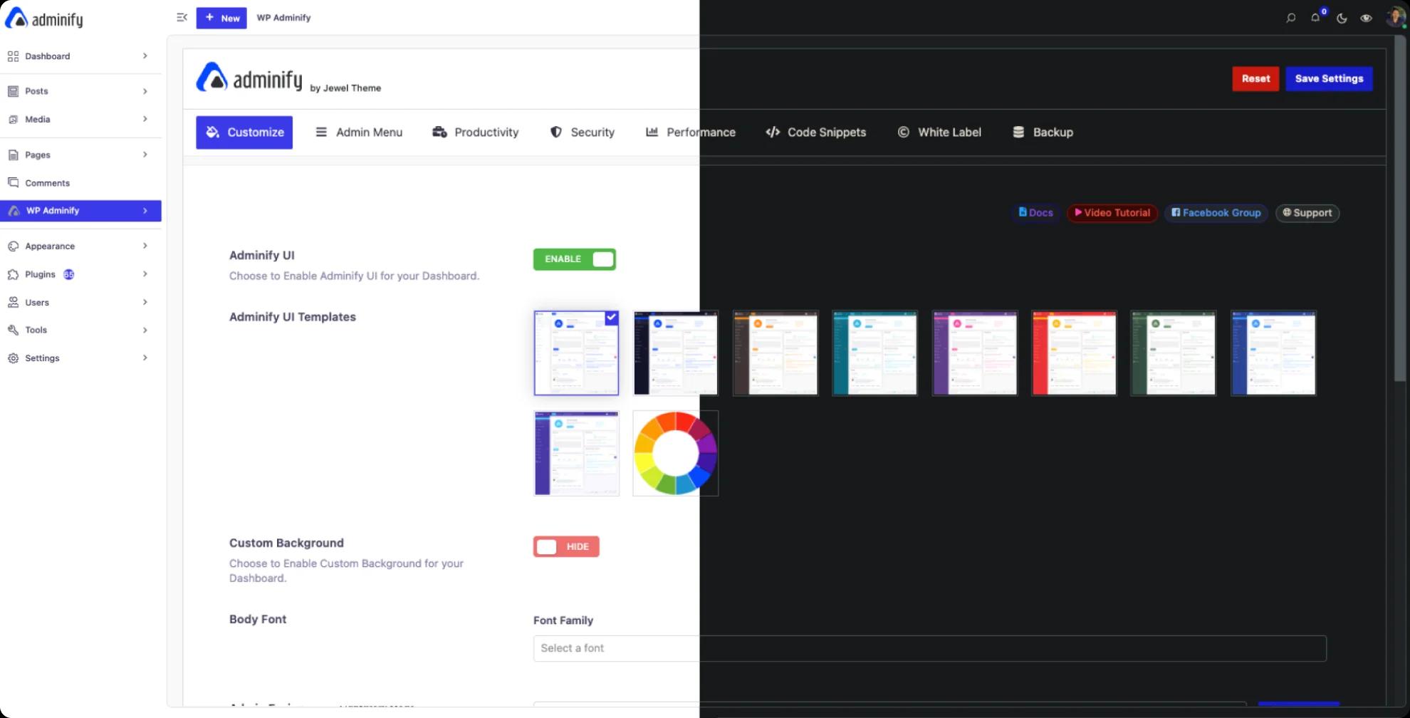
Task: Click the Dashboard grid icon
Action: (x=13, y=56)
